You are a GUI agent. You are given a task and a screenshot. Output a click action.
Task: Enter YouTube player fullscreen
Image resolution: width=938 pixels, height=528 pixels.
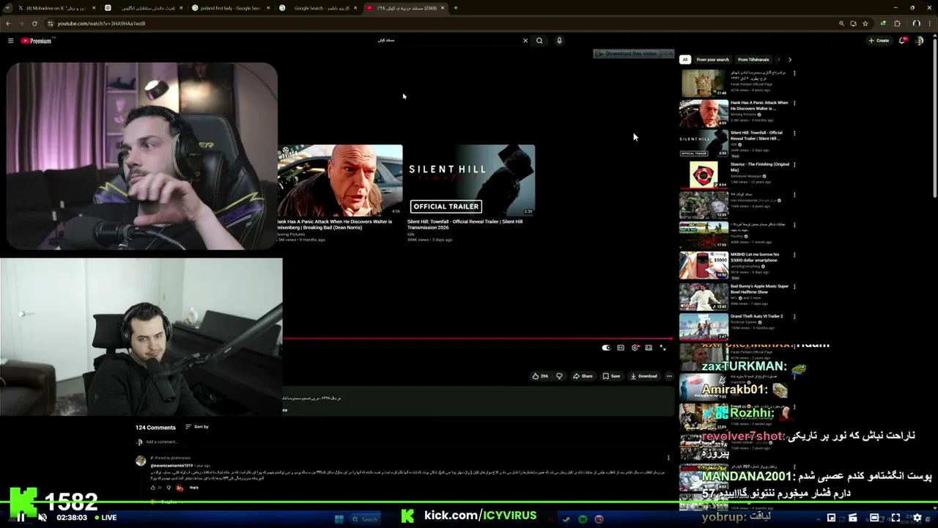click(662, 348)
